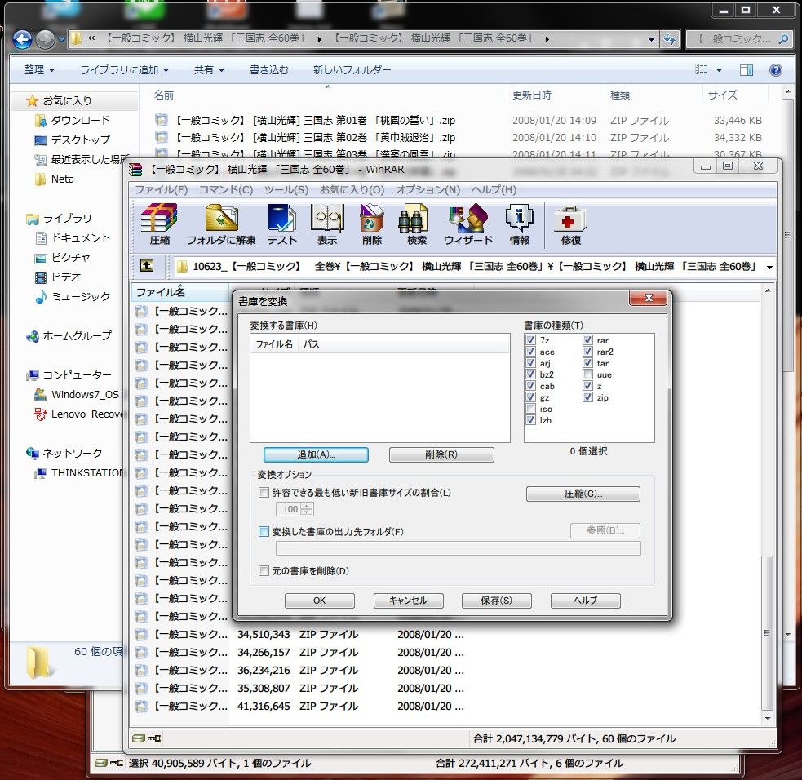This screenshot has height=780, width=802.
Task: Open ピクチャ library
Action: pyautogui.click(x=62, y=257)
